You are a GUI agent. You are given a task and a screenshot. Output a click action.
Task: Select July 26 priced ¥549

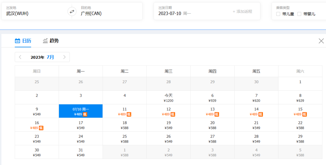(169, 138)
